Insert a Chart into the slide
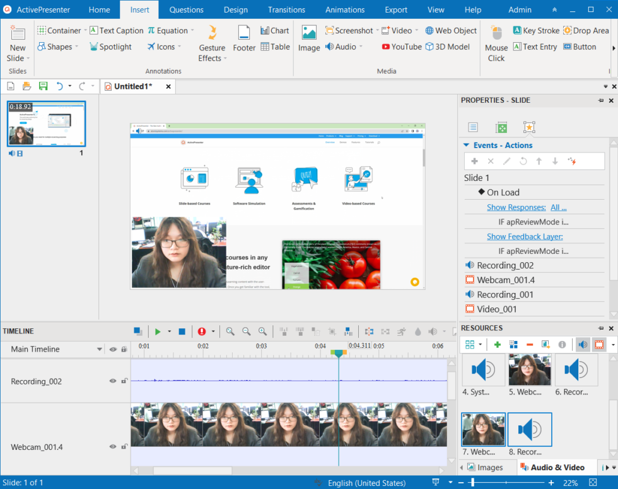Screen dimensions: 618x489 275,30
